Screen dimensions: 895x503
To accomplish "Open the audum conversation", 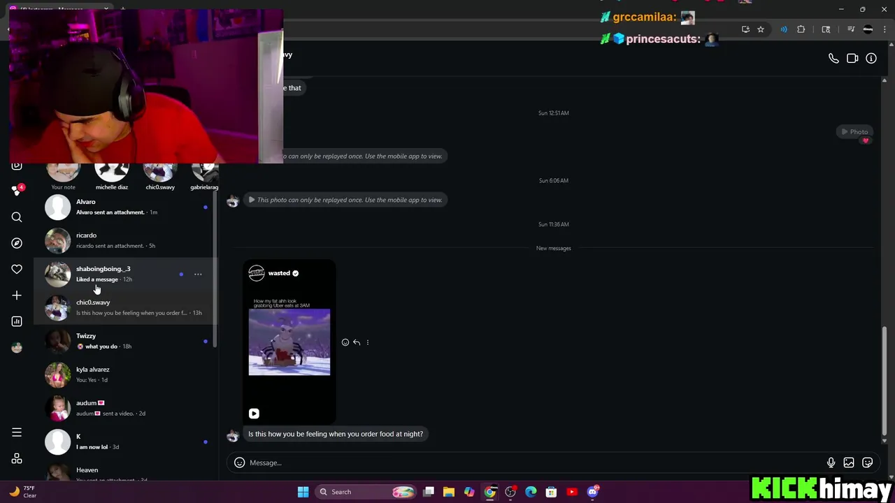I will pyautogui.click(x=126, y=408).
